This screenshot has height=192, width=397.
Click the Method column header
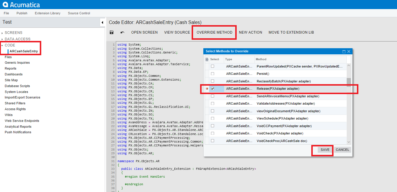300,59
